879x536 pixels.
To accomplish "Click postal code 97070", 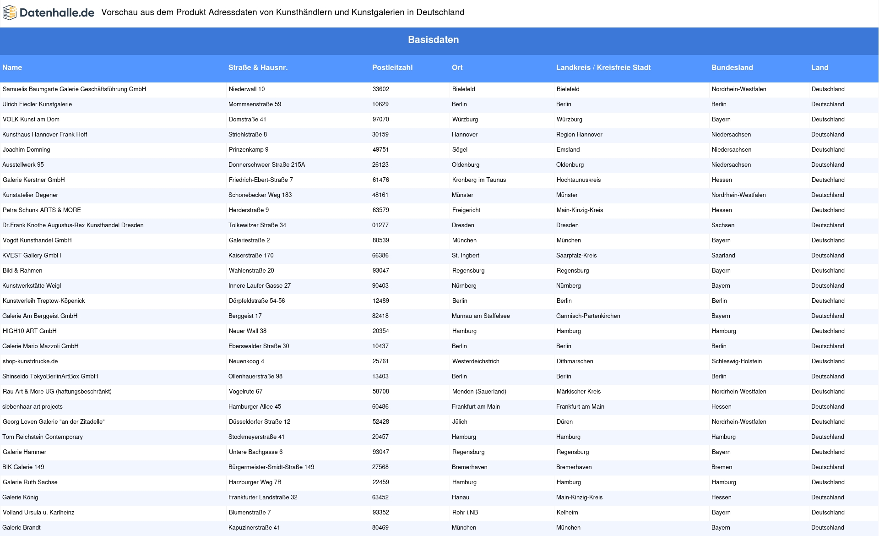I will click(381, 120).
